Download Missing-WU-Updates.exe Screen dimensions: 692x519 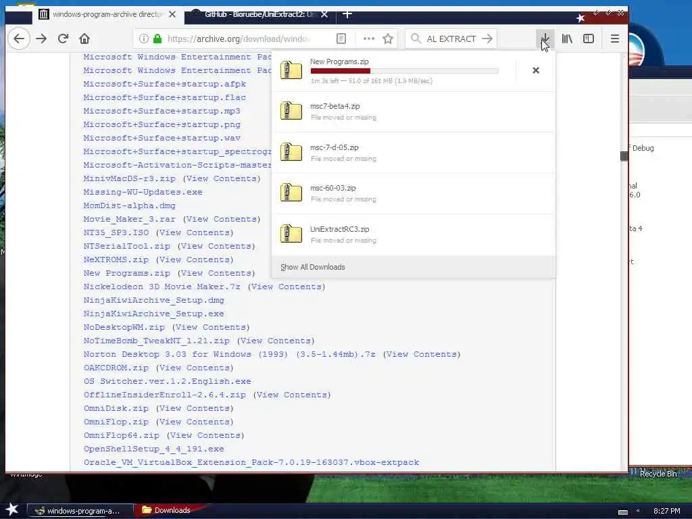coord(143,192)
